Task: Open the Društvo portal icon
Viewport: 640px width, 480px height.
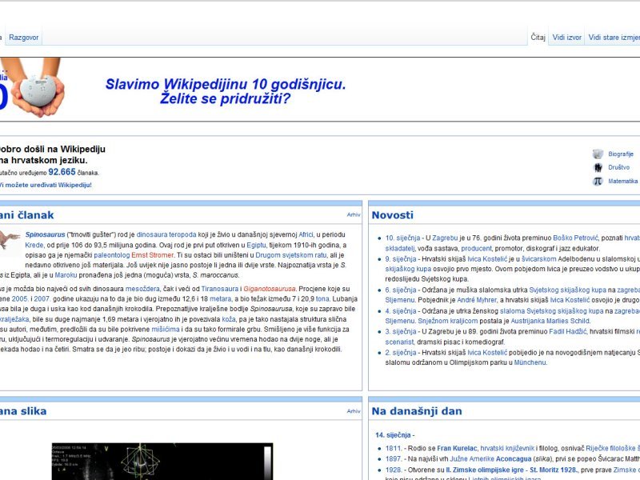Action: point(598,168)
